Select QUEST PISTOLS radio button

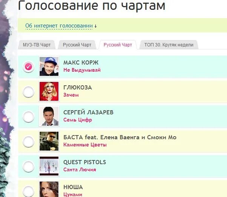[28, 166]
